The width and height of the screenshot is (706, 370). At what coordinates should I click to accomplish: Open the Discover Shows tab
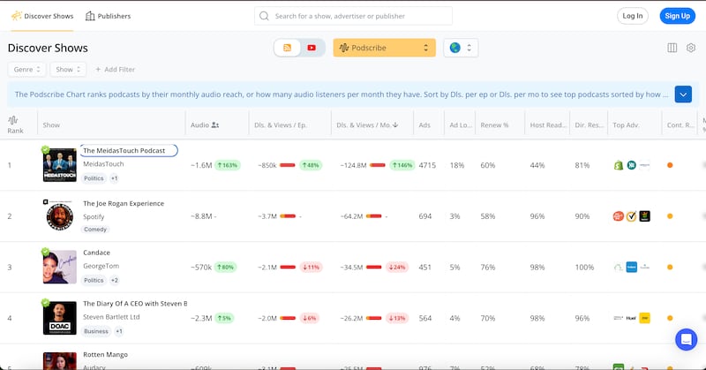tap(42, 16)
